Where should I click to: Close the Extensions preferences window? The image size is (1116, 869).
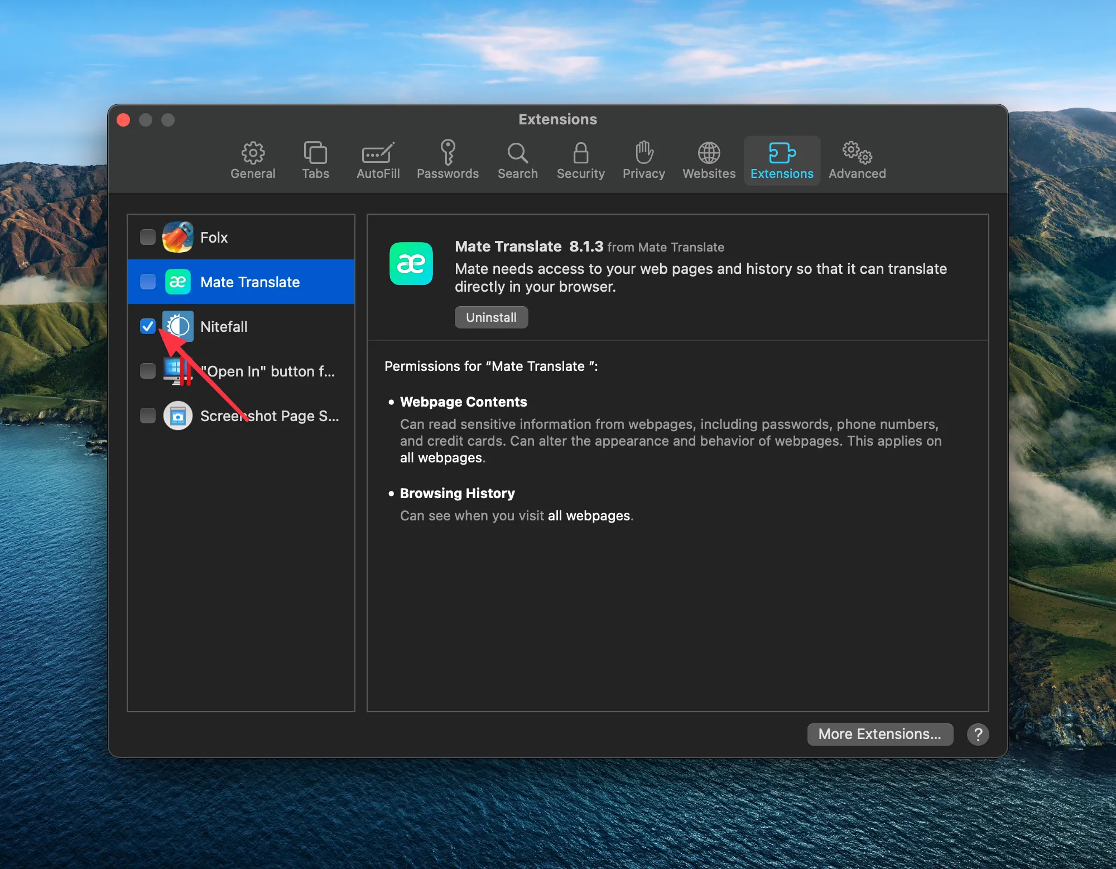click(123, 120)
